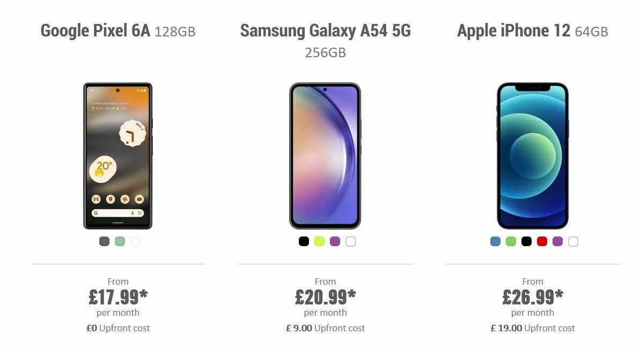The height and width of the screenshot is (351, 640).
Task: Click the £26.99 monthly price for iPhone 12
Action: coord(532,295)
